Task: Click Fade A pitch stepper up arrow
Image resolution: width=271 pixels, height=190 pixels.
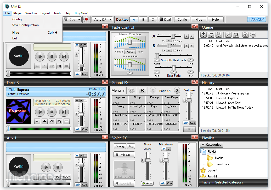Action: pos(169,41)
